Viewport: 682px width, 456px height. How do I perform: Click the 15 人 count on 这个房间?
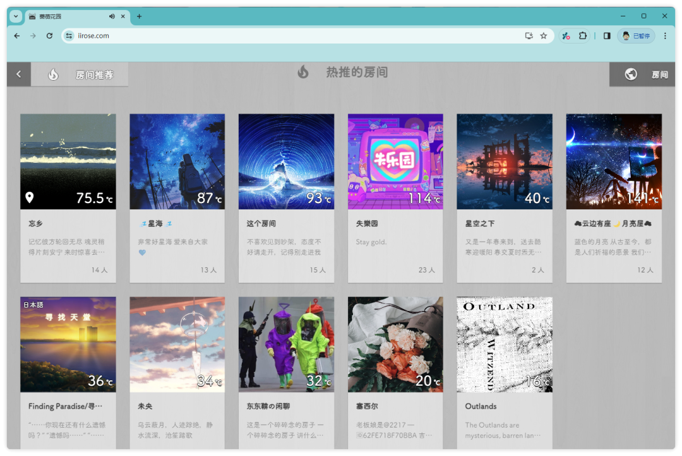(x=318, y=270)
